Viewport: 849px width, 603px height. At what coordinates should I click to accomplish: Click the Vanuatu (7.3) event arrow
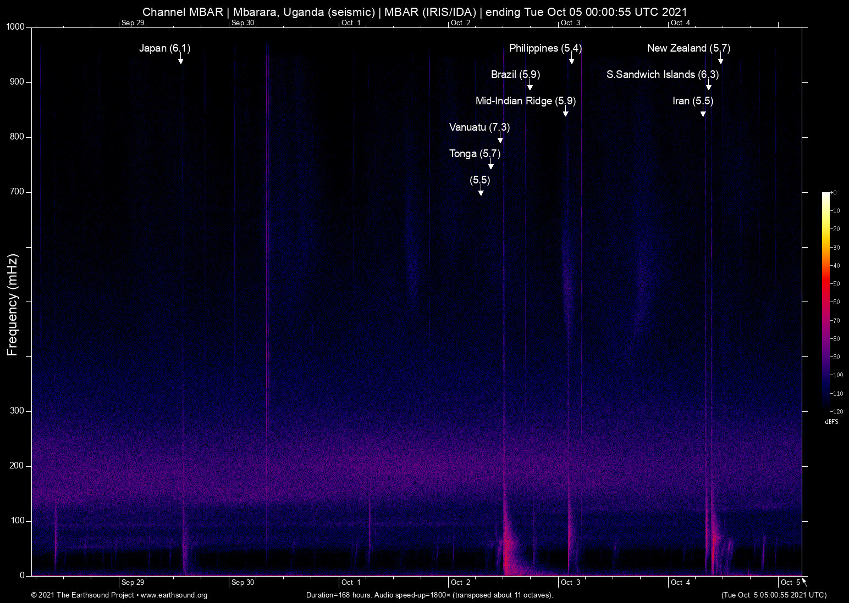coord(479,127)
